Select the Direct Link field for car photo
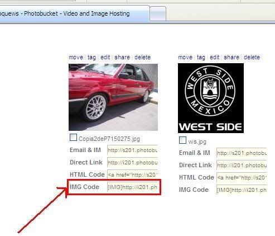 132,163
